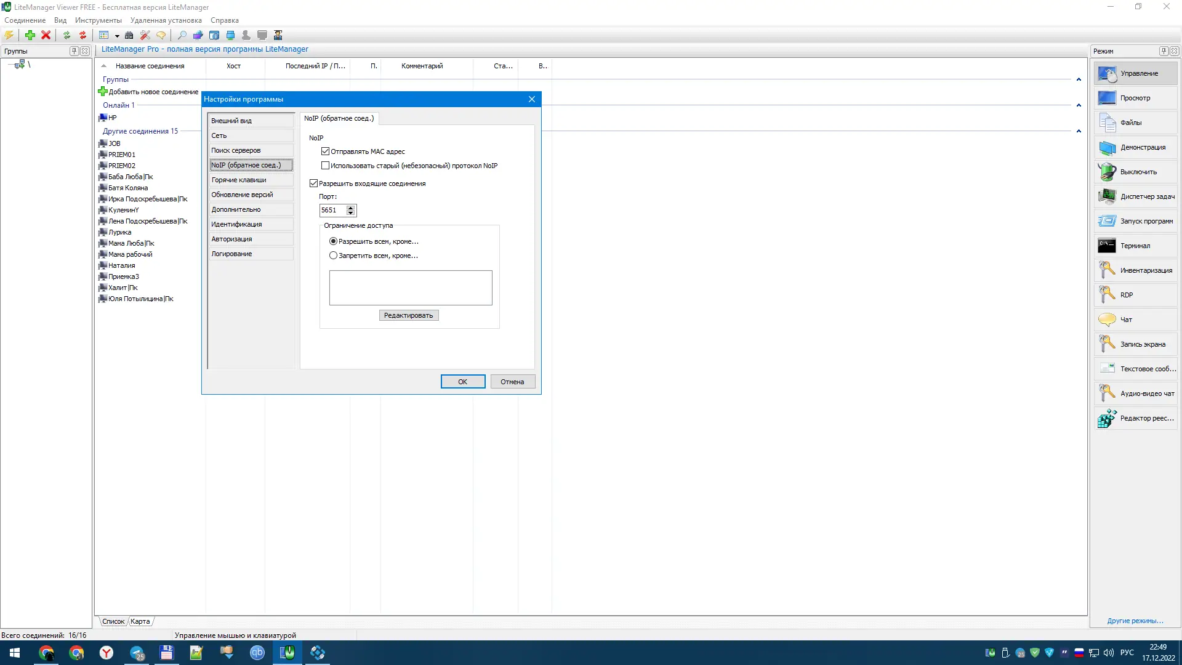Open the Авторизация settings category
The image size is (1182, 665).
pyautogui.click(x=231, y=239)
